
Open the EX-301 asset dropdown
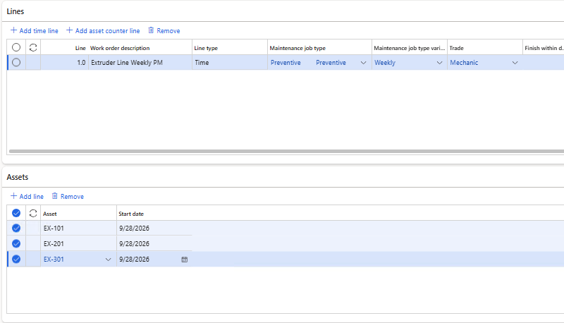pos(109,260)
